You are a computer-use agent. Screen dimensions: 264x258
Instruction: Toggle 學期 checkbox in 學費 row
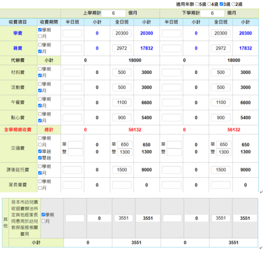(40, 30)
